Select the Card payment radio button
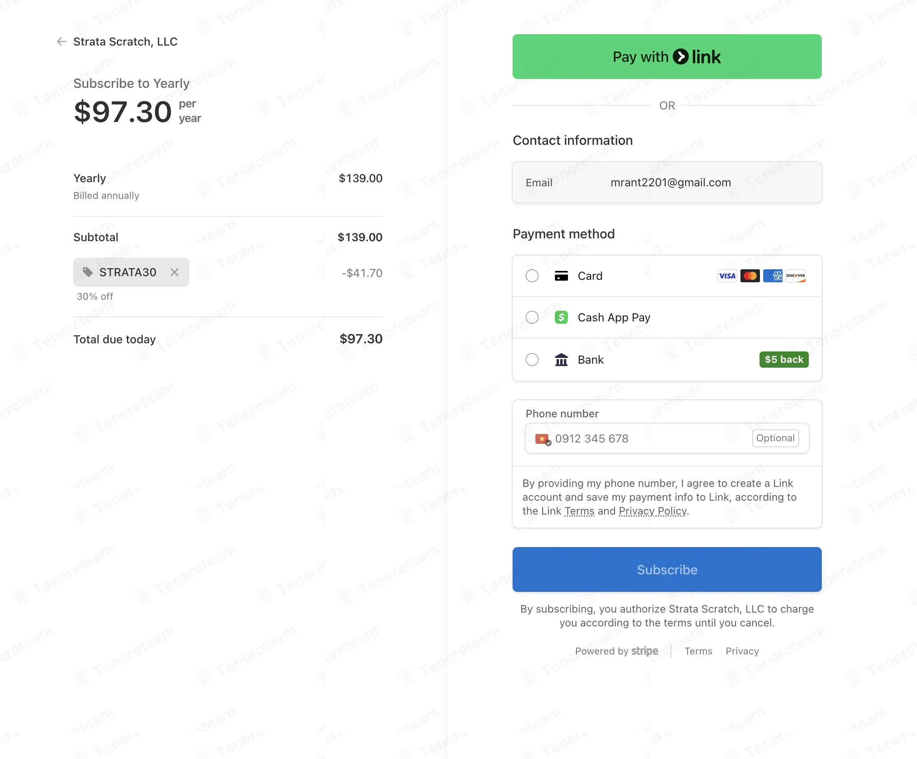Viewport: 917px width, 759px height. click(x=532, y=276)
